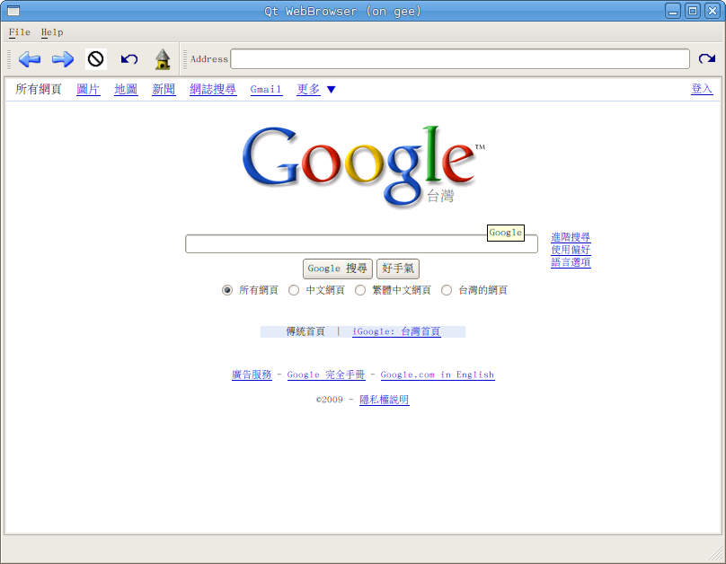Click the 傳統首頁 text
The image size is (726, 564).
coord(305,331)
